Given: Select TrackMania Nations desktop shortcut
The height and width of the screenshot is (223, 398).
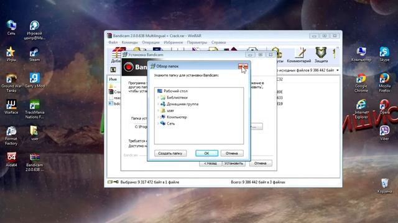Looking at the screenshot, I should click(35, 109).
